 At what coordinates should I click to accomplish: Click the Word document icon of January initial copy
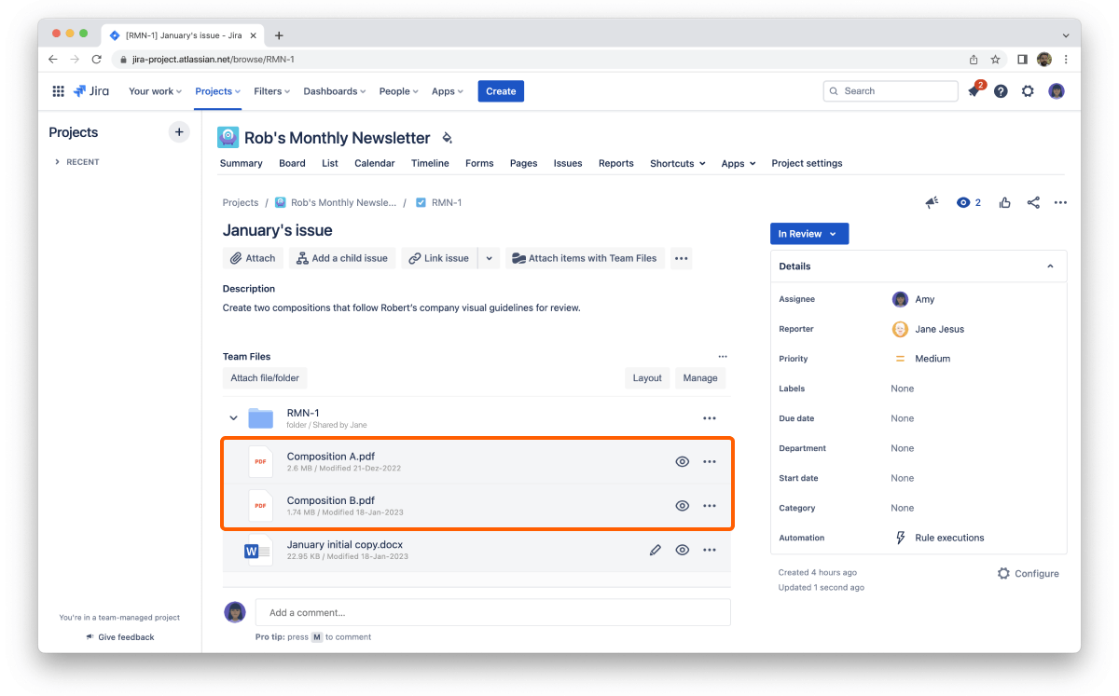pyautogui.click(x=258, y=551)
